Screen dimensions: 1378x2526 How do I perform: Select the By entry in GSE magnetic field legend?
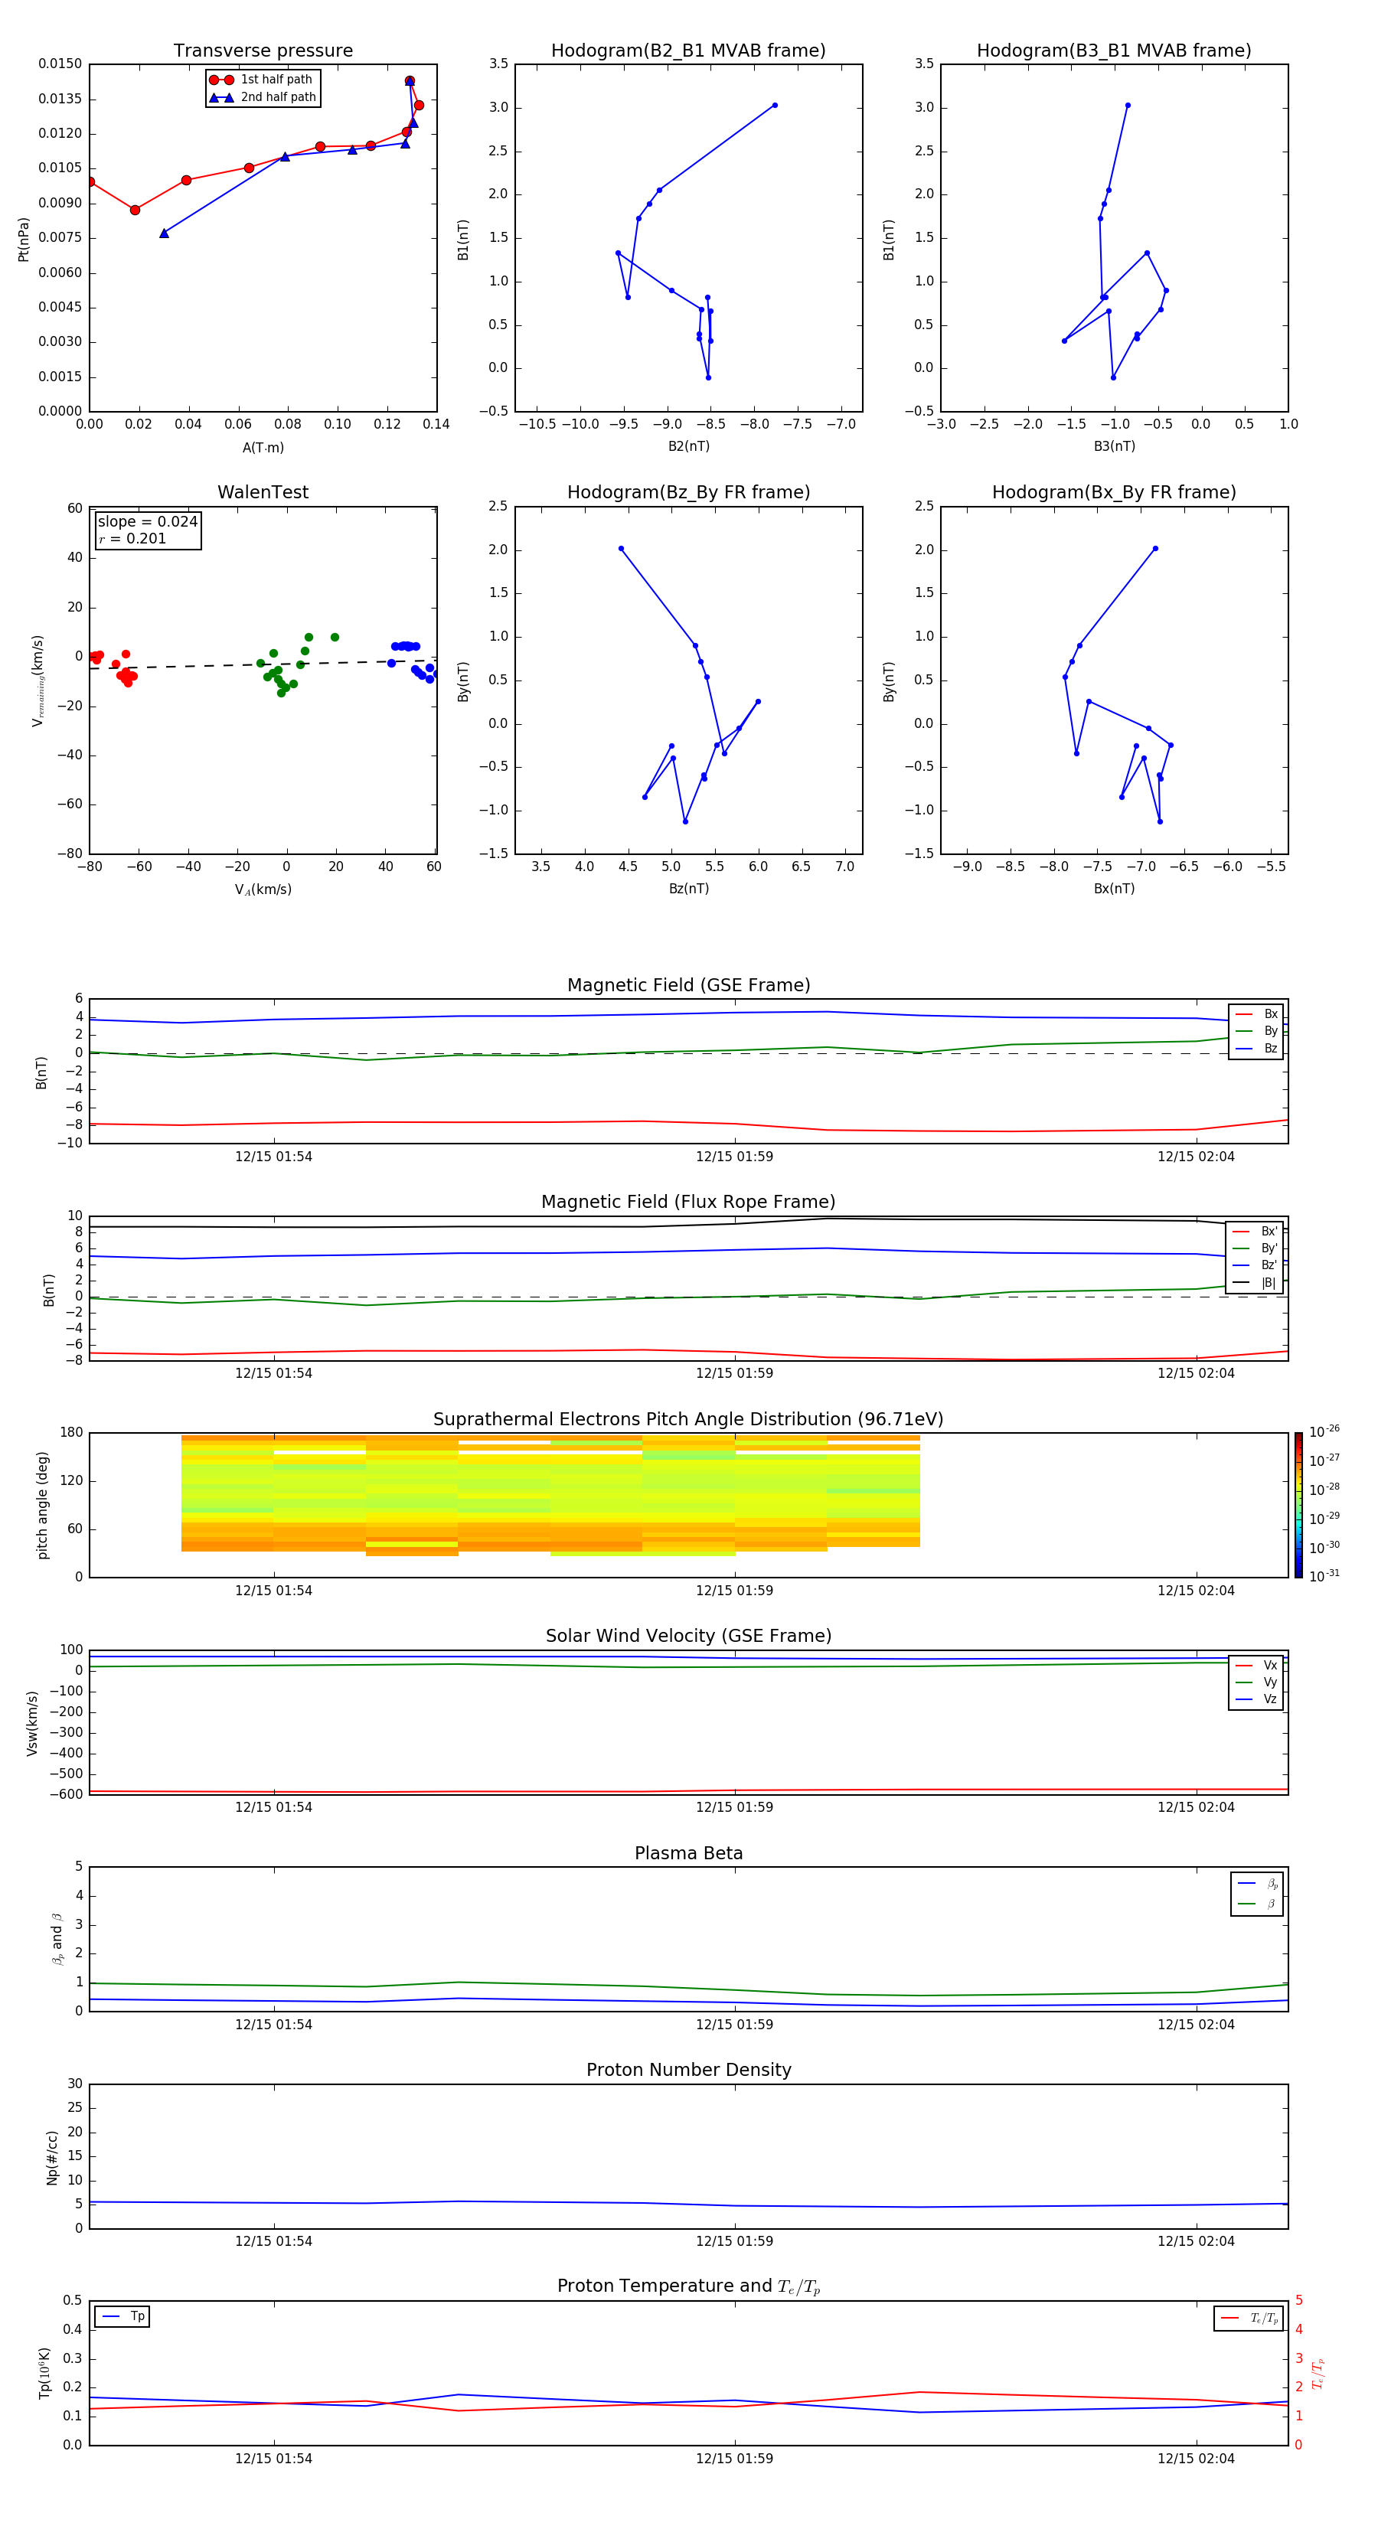[x=1256, y=1032]
